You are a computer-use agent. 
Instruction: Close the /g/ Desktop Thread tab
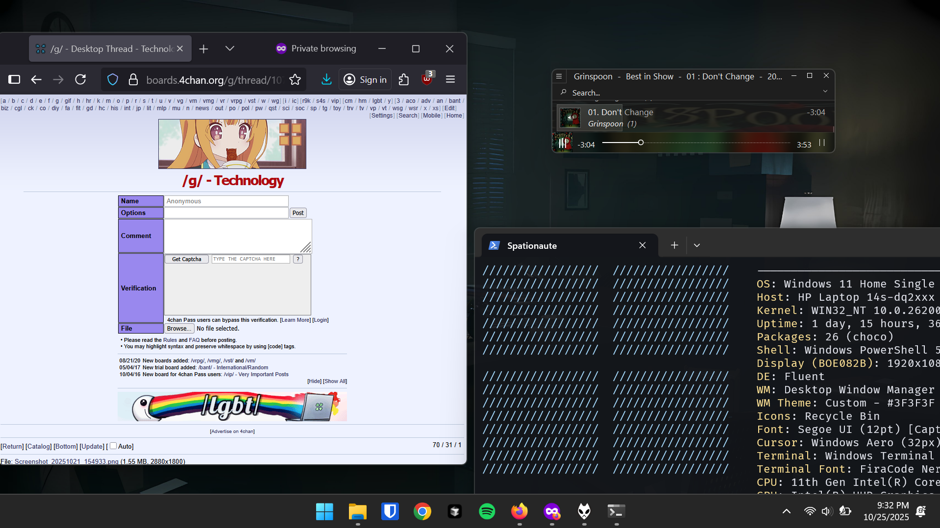[x=180, y=48]
